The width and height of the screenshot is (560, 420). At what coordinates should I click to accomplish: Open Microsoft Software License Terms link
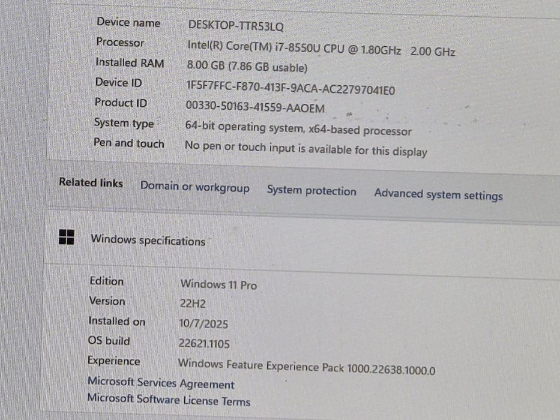click(169, 399)
